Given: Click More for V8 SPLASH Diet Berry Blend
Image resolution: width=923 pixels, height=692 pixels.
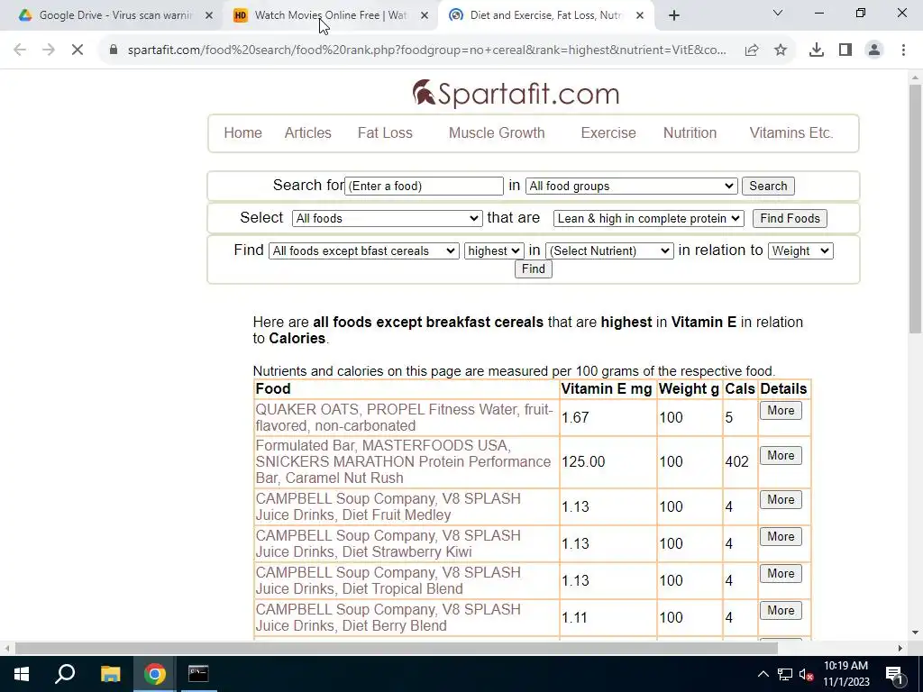Looking at the screenshot, I should click(x=781, y=611).
